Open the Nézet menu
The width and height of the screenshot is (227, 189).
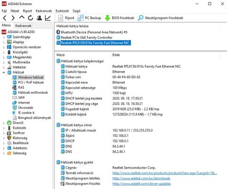tap(15, 11)
